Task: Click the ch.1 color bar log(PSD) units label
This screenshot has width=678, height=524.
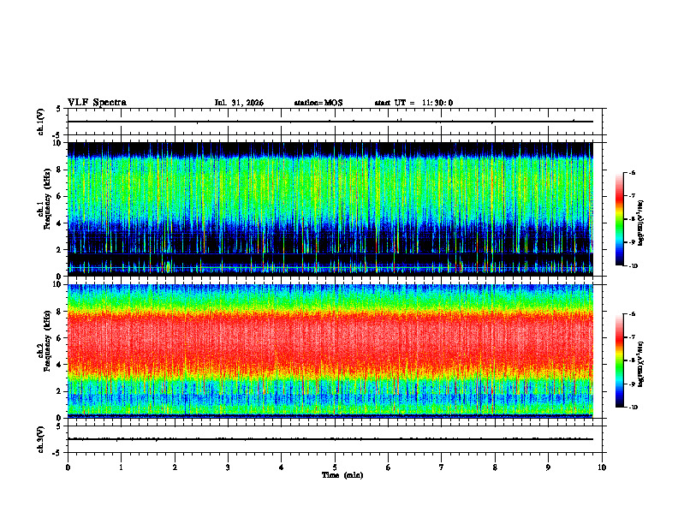Action: pos(641,223)
